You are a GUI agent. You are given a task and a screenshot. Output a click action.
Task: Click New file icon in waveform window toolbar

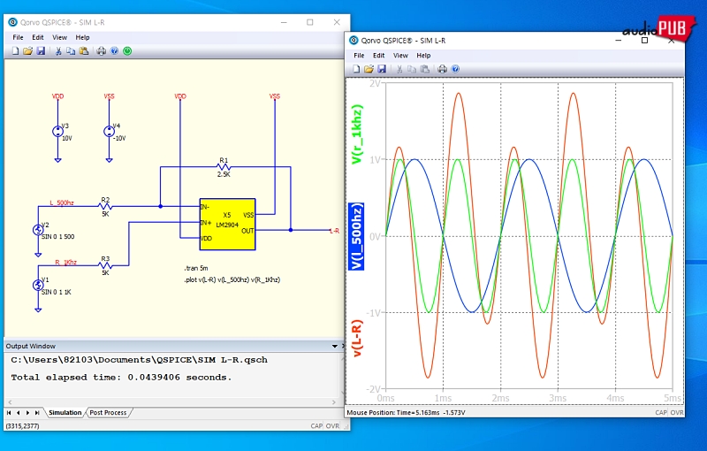[356, 69]
